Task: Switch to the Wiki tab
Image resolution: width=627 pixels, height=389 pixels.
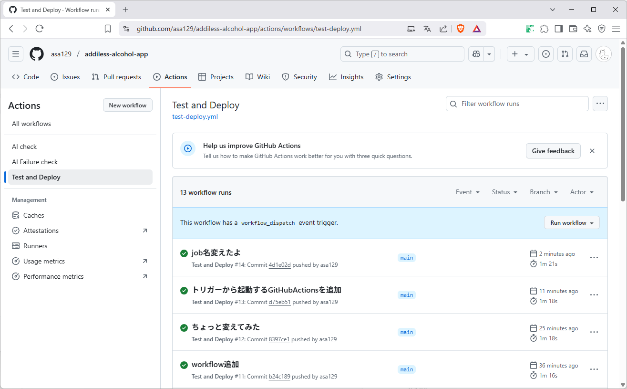Action: pos(258,77)
